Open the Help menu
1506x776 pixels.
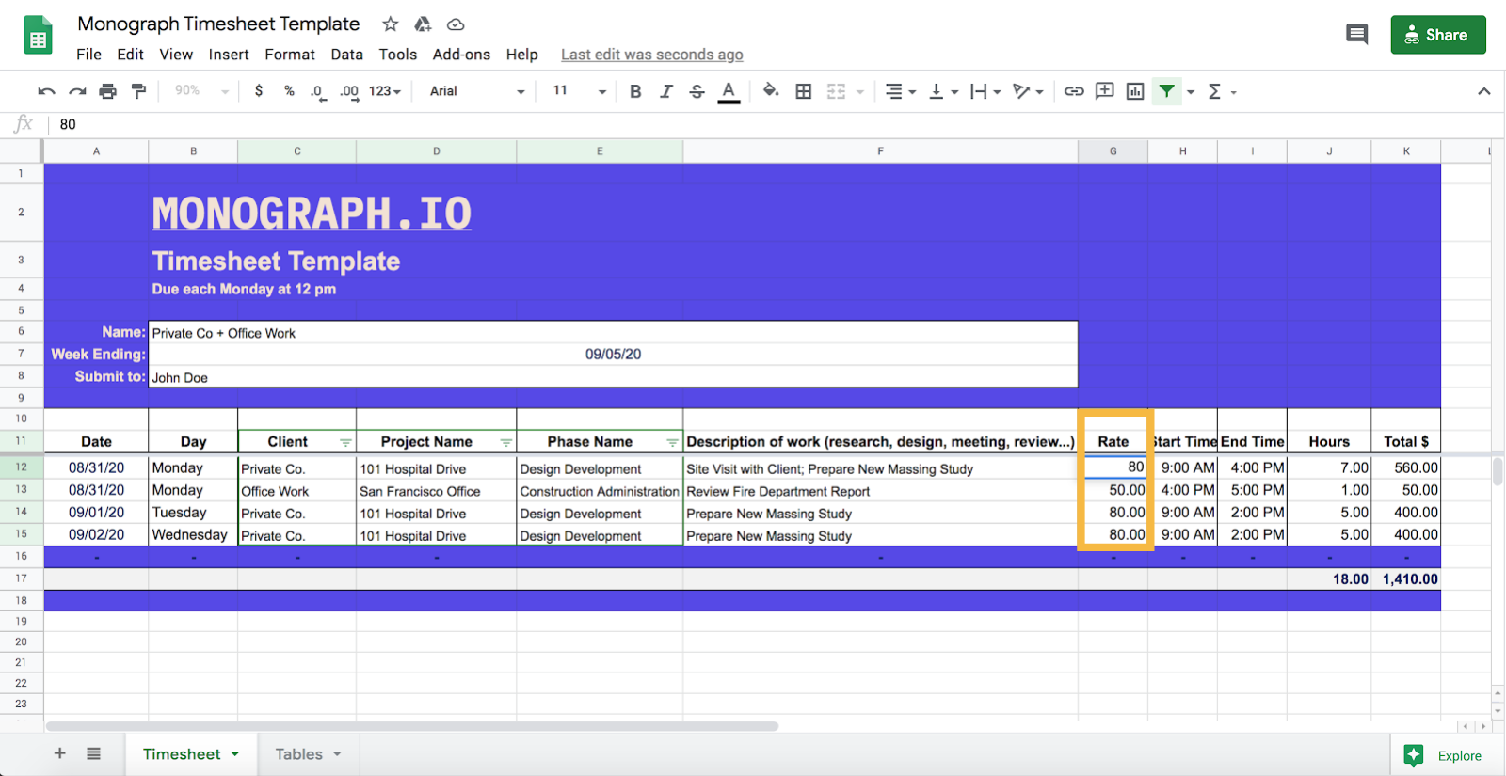[x=521, y=55]
